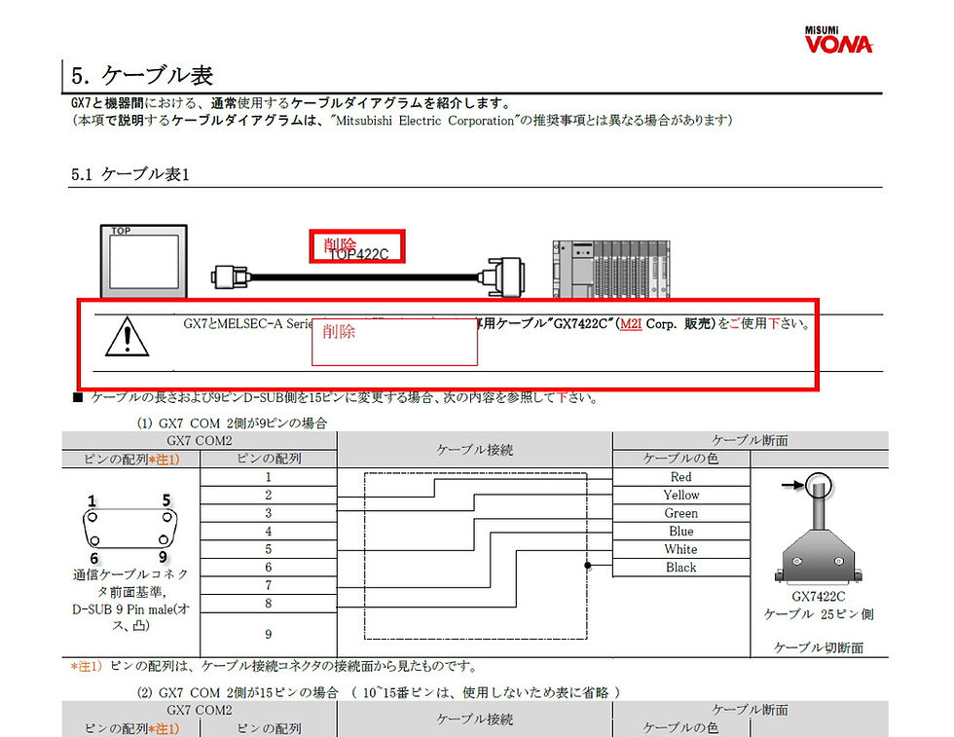Click the bullet line about changing to 15ピン
This screenshot has height=737, width=954.
pyautogui.click(x=336, y=398)
